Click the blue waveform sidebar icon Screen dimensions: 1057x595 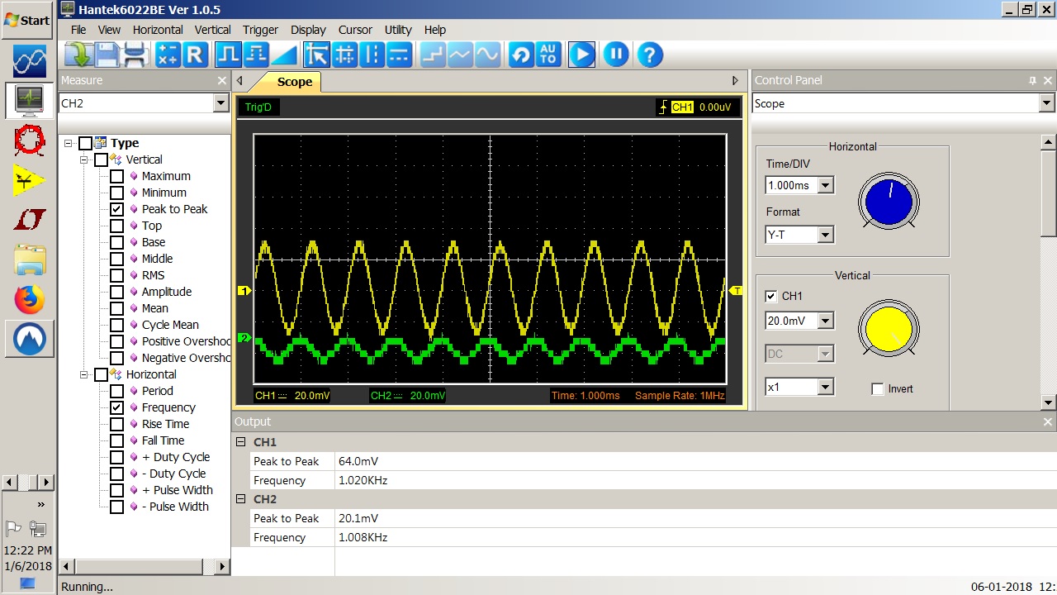(30, 61)
